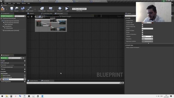Click Event Graph in the breadcrumb
The height and width of the screenshot is (98, 174).
click(66, 16)
